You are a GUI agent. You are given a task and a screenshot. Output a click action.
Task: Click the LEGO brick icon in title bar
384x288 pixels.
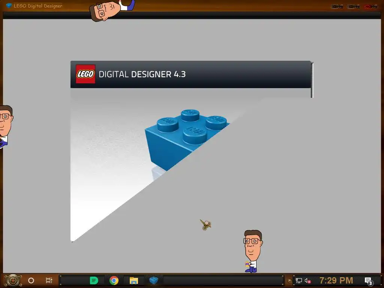9,5
